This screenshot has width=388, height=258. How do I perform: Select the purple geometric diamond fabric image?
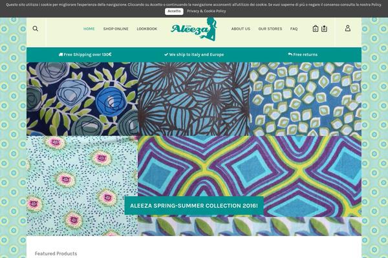coord(250,176)
